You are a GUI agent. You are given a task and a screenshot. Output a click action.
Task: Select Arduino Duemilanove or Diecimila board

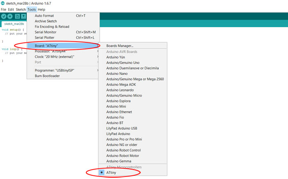coord(133,68)
